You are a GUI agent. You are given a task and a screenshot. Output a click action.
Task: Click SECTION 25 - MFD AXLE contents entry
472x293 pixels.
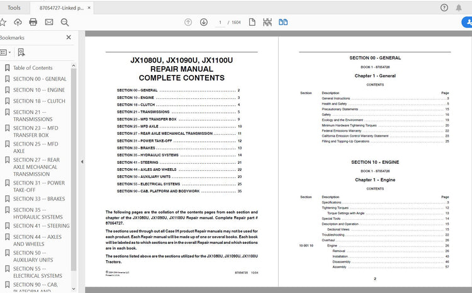tap(179, 127)
